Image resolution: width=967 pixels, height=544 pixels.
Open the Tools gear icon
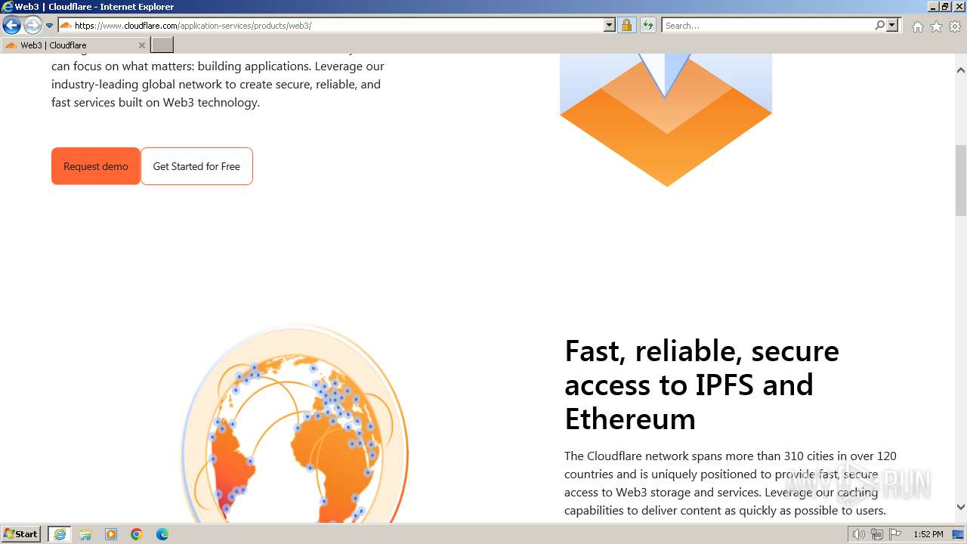pyautogui.click(x=955, y=26)
